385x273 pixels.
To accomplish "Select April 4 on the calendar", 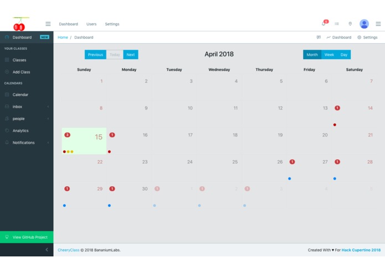I will pyautogui.click(x=219, y=87).
